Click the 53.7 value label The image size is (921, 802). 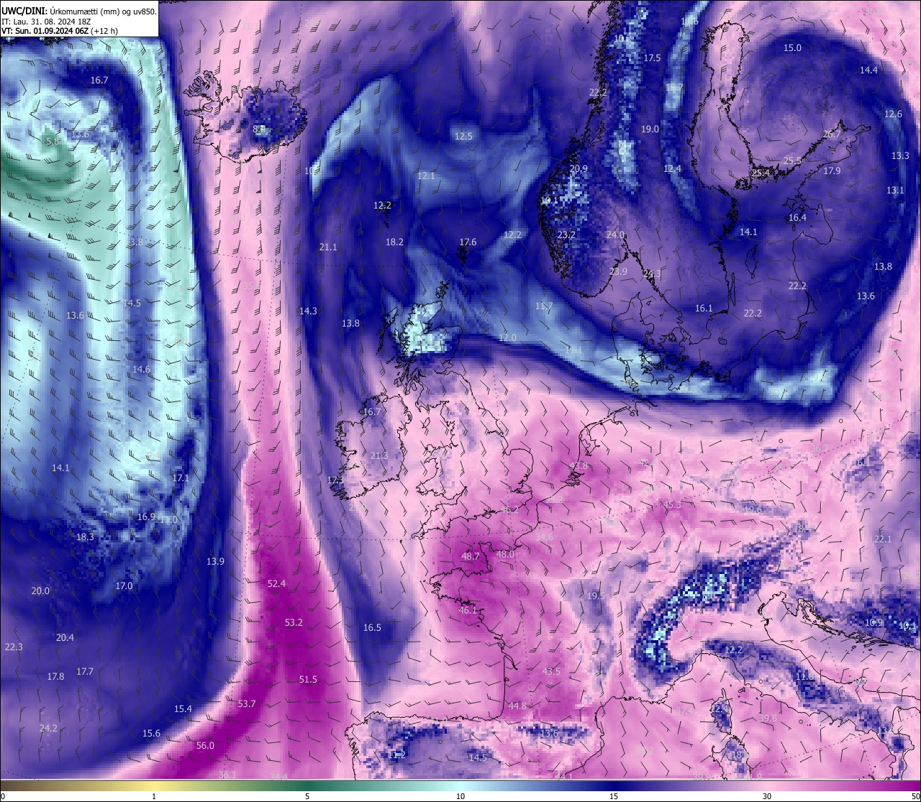tap(247, 703)
